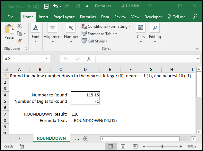Screen dimensions: 203x151
Task: Select the row 7 header
Action: (x=5, y=114)
